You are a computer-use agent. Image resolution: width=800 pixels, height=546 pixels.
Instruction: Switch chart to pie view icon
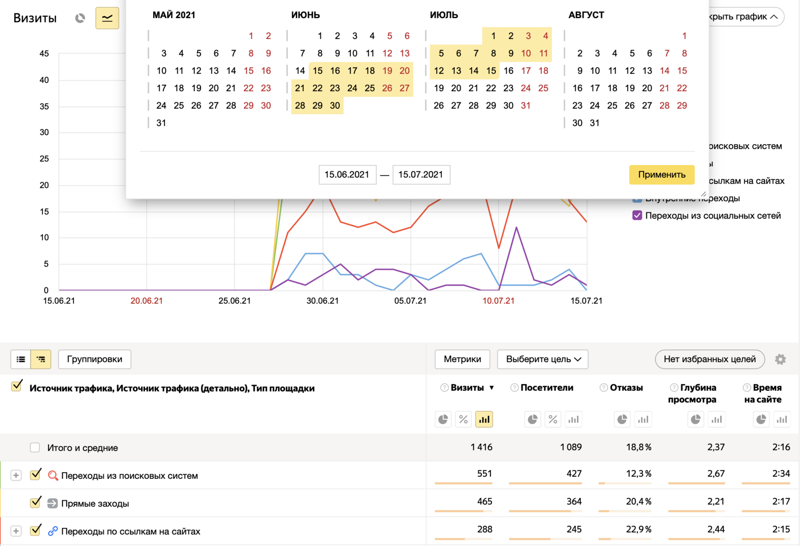[80, 18]
